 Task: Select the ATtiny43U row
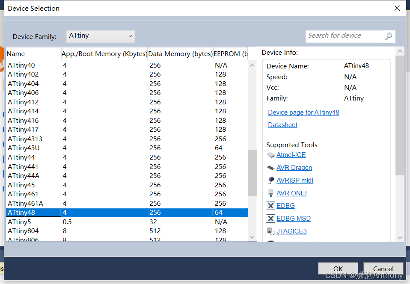coord(127,148)
